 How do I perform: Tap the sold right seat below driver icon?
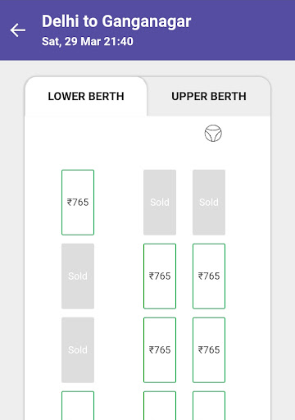[209, 203]
